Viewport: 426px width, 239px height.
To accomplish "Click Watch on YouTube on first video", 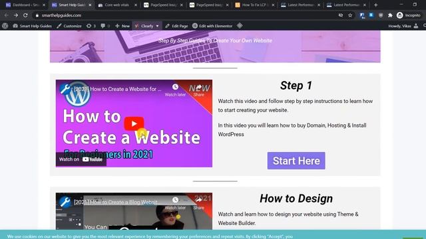I will pos(81,159).
